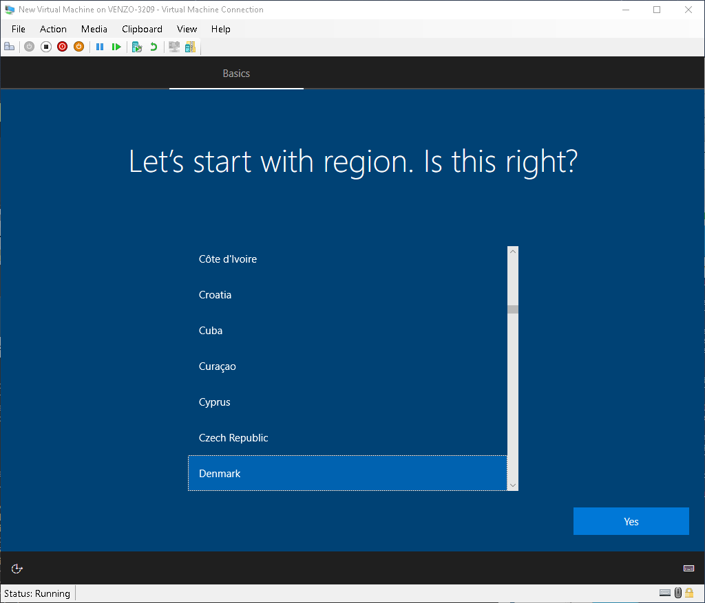Screen dimensions: 705x603
Task: Select Cyprus as region
Action: 348,402
